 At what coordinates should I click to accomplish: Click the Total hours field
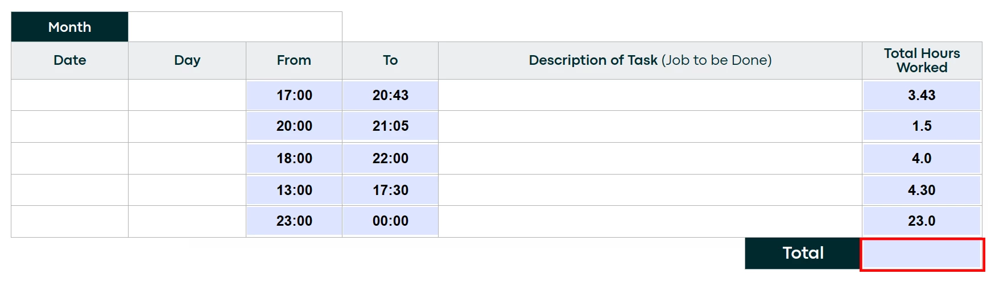(922, 254)
